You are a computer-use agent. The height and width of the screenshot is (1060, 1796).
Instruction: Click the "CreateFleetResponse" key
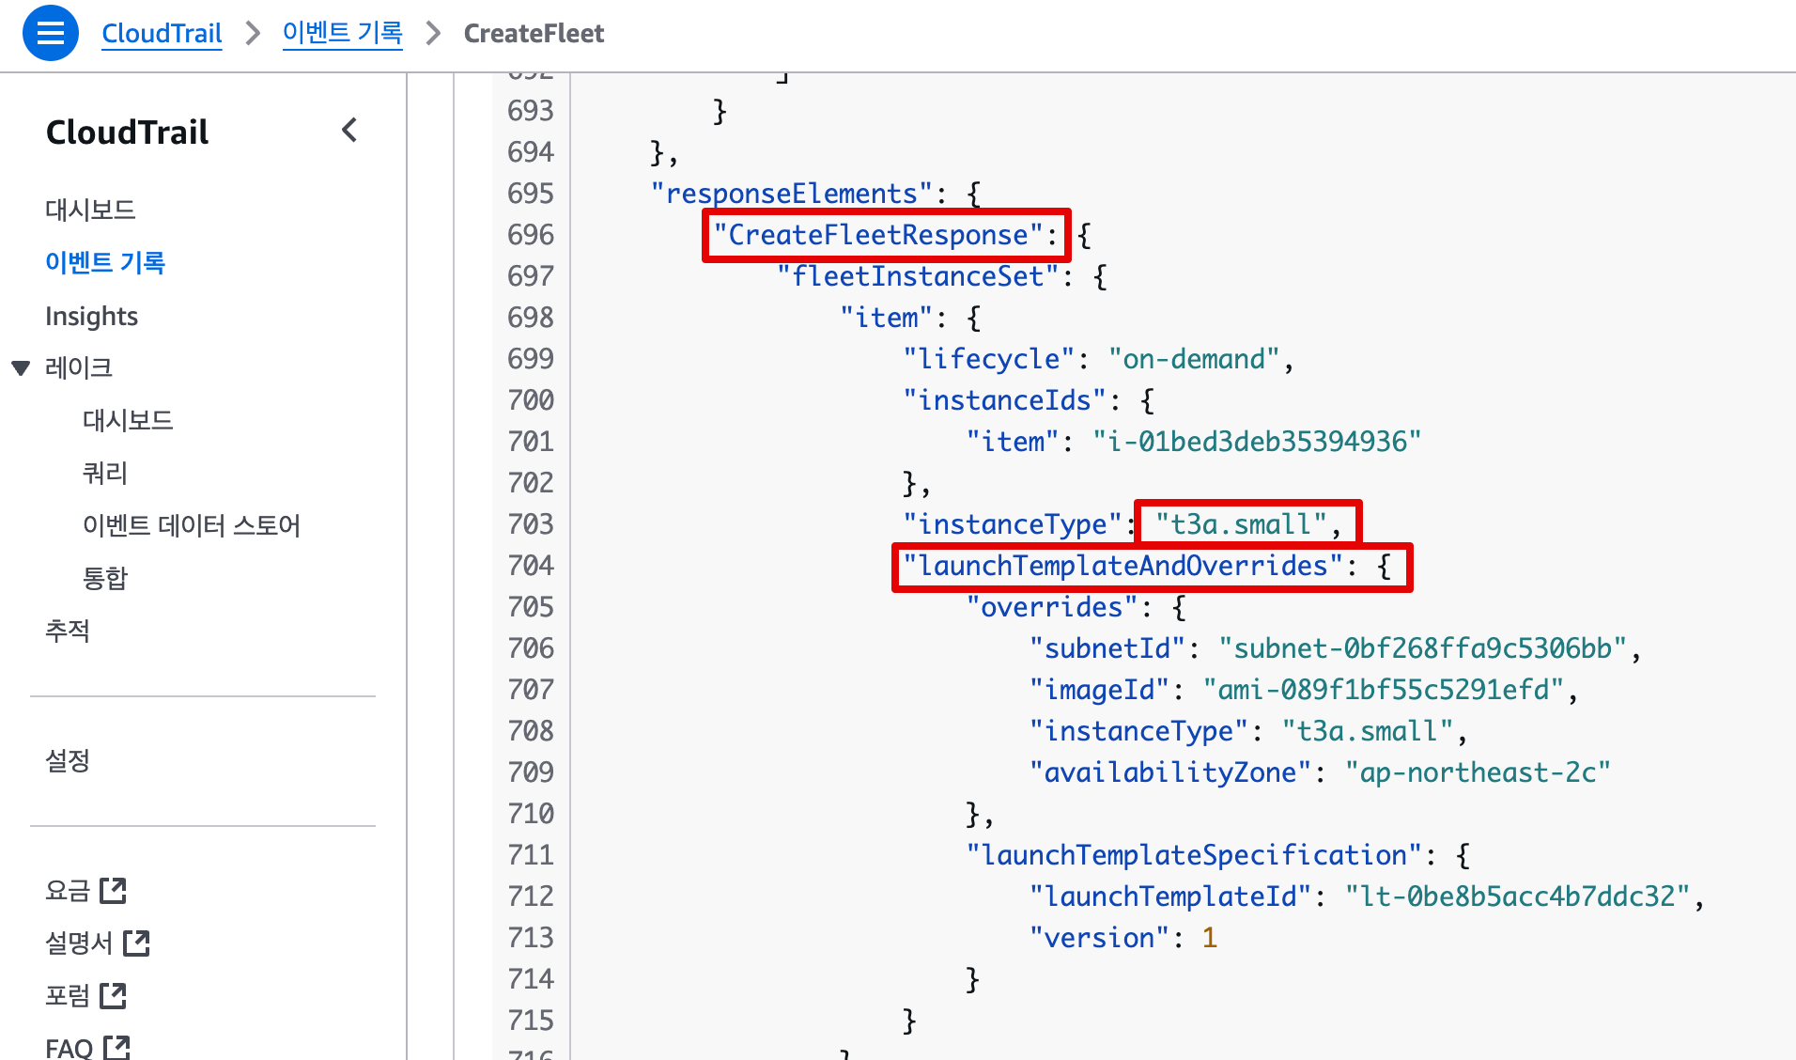coord(878,235)
